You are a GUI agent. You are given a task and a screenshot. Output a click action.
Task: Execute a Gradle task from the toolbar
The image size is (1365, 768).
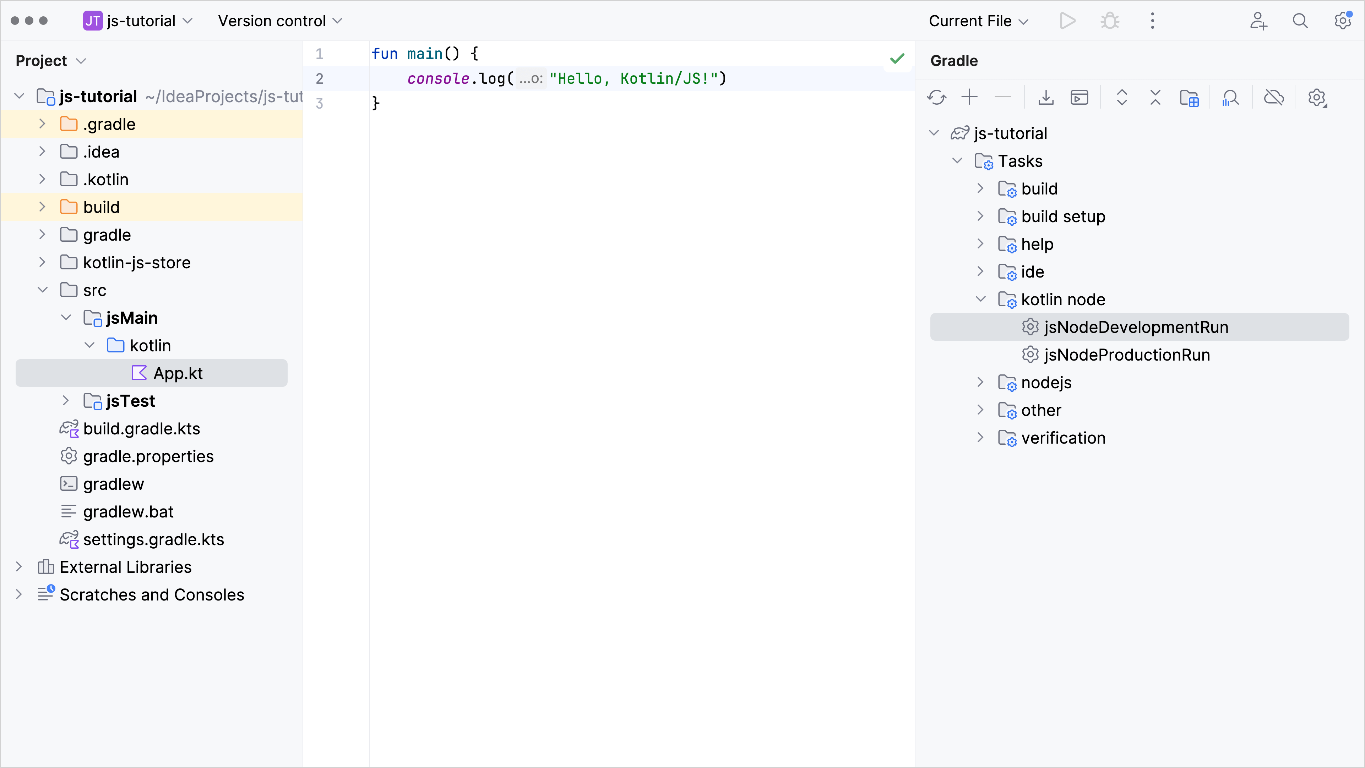(x=1080, y=98)
